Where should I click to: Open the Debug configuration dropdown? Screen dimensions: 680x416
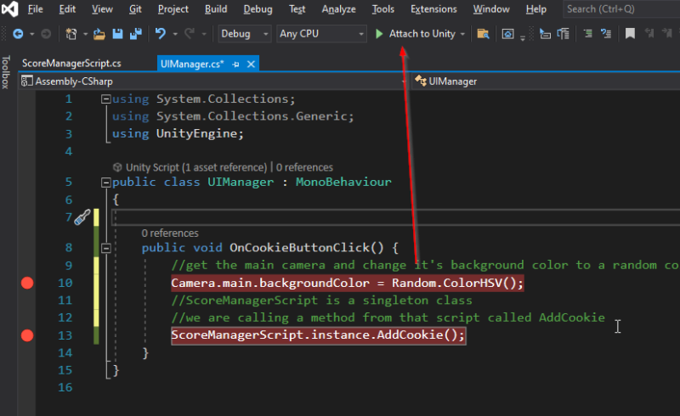(x=244, y=34)
